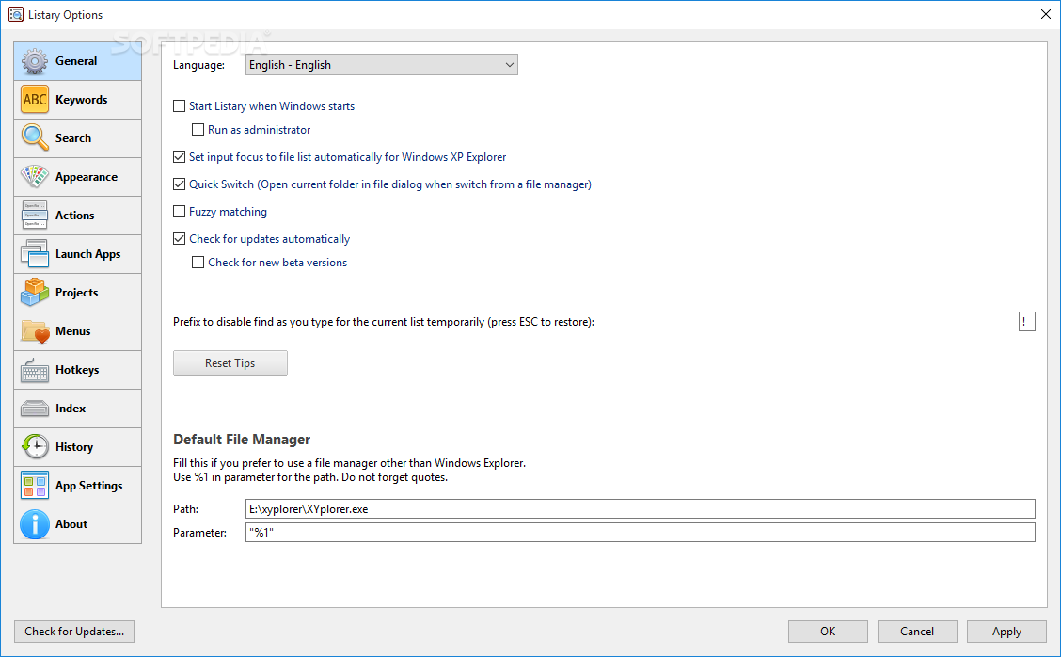Select the Hotkeys label
This screenshot has width=1061, height=657.
click(x=77, y=370)
